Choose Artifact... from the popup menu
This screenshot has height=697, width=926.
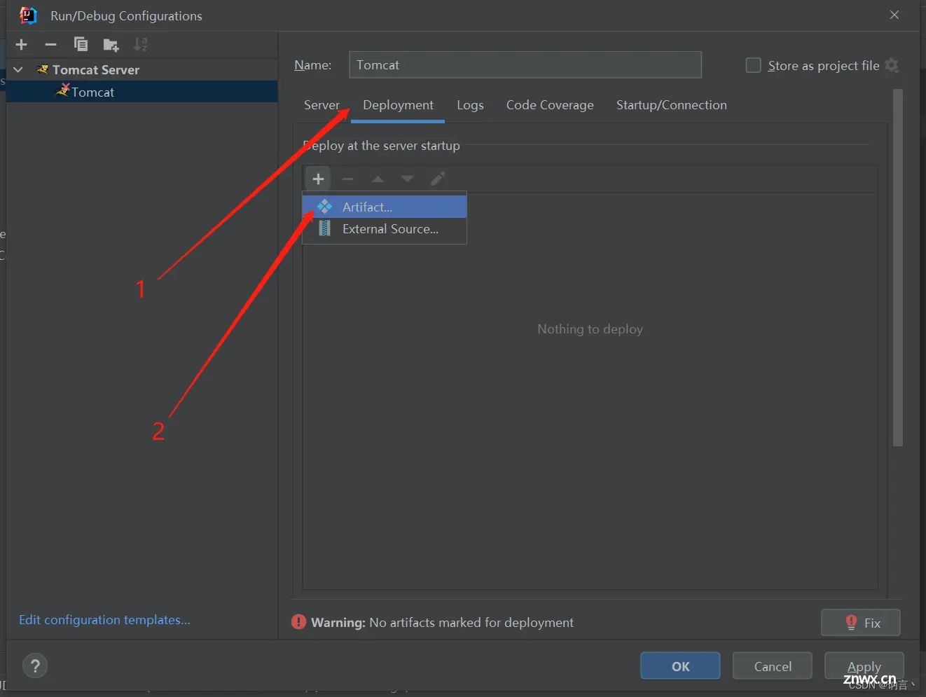pyautogui.click(x=385, y=207)
